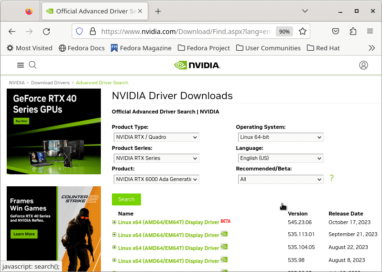This screenshot has height=272, width=382.
Task: Open the Fedora Project bookmark folder
Action: (204, 48)
